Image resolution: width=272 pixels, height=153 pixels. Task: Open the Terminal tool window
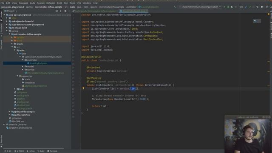coord(52,151)
